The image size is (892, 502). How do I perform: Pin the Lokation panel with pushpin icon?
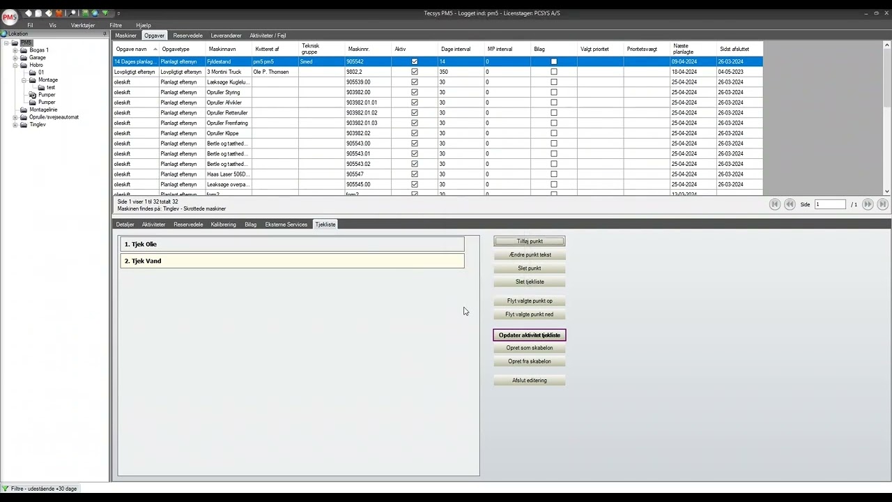(105, 33)
